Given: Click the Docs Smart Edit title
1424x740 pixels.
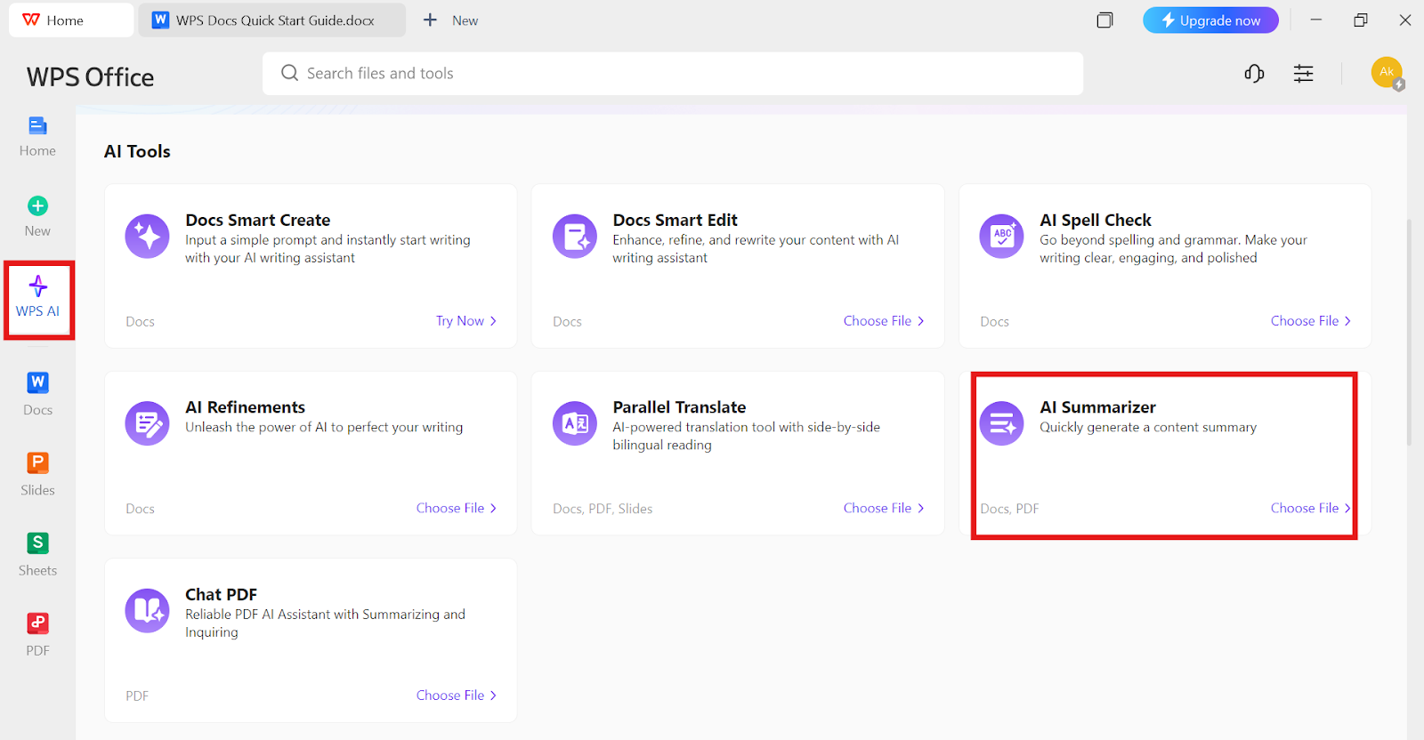Looking at the screenshot, I should pyautogui.click(x=675, y=220).
